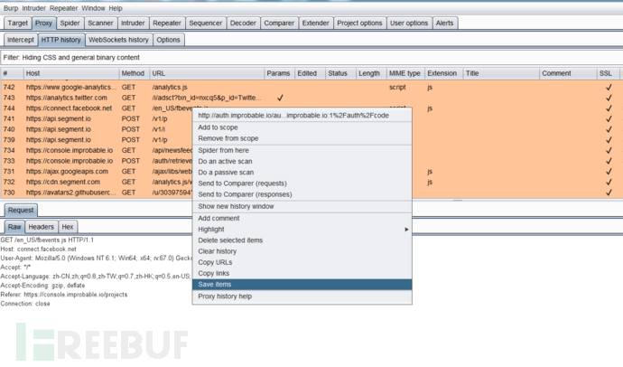This screenshot has height=367, width=623.
Task: Switch to the Hex view tab
Action: [x=68, y=227]
